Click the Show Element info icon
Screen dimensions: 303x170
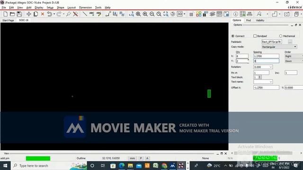coord(236,14)
